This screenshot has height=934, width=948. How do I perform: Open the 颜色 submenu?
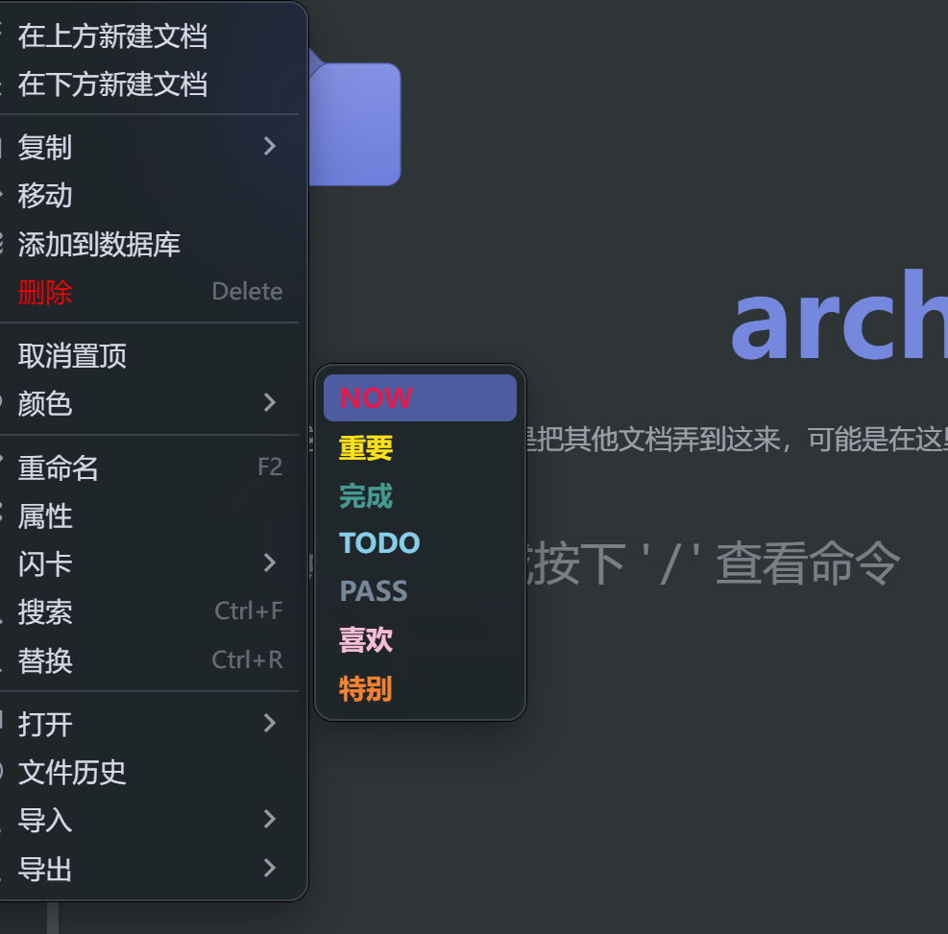144,403
